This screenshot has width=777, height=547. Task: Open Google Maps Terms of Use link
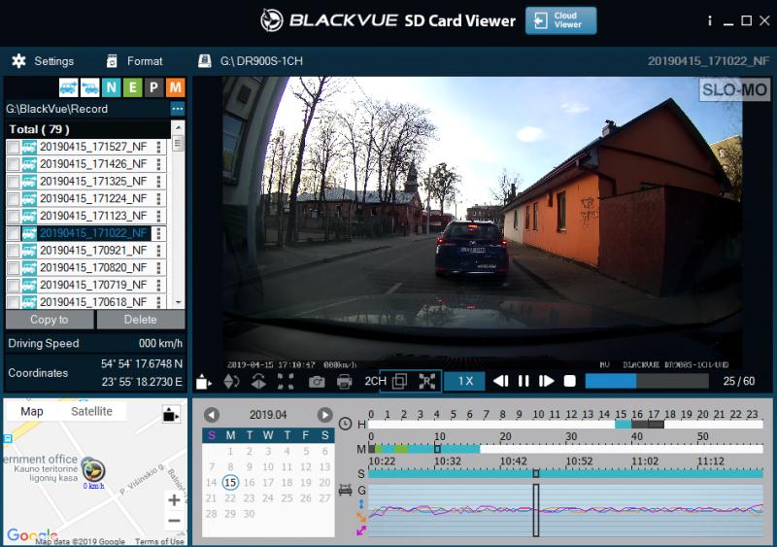[159, 541]
